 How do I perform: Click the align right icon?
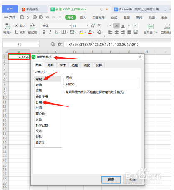point(123,32)
